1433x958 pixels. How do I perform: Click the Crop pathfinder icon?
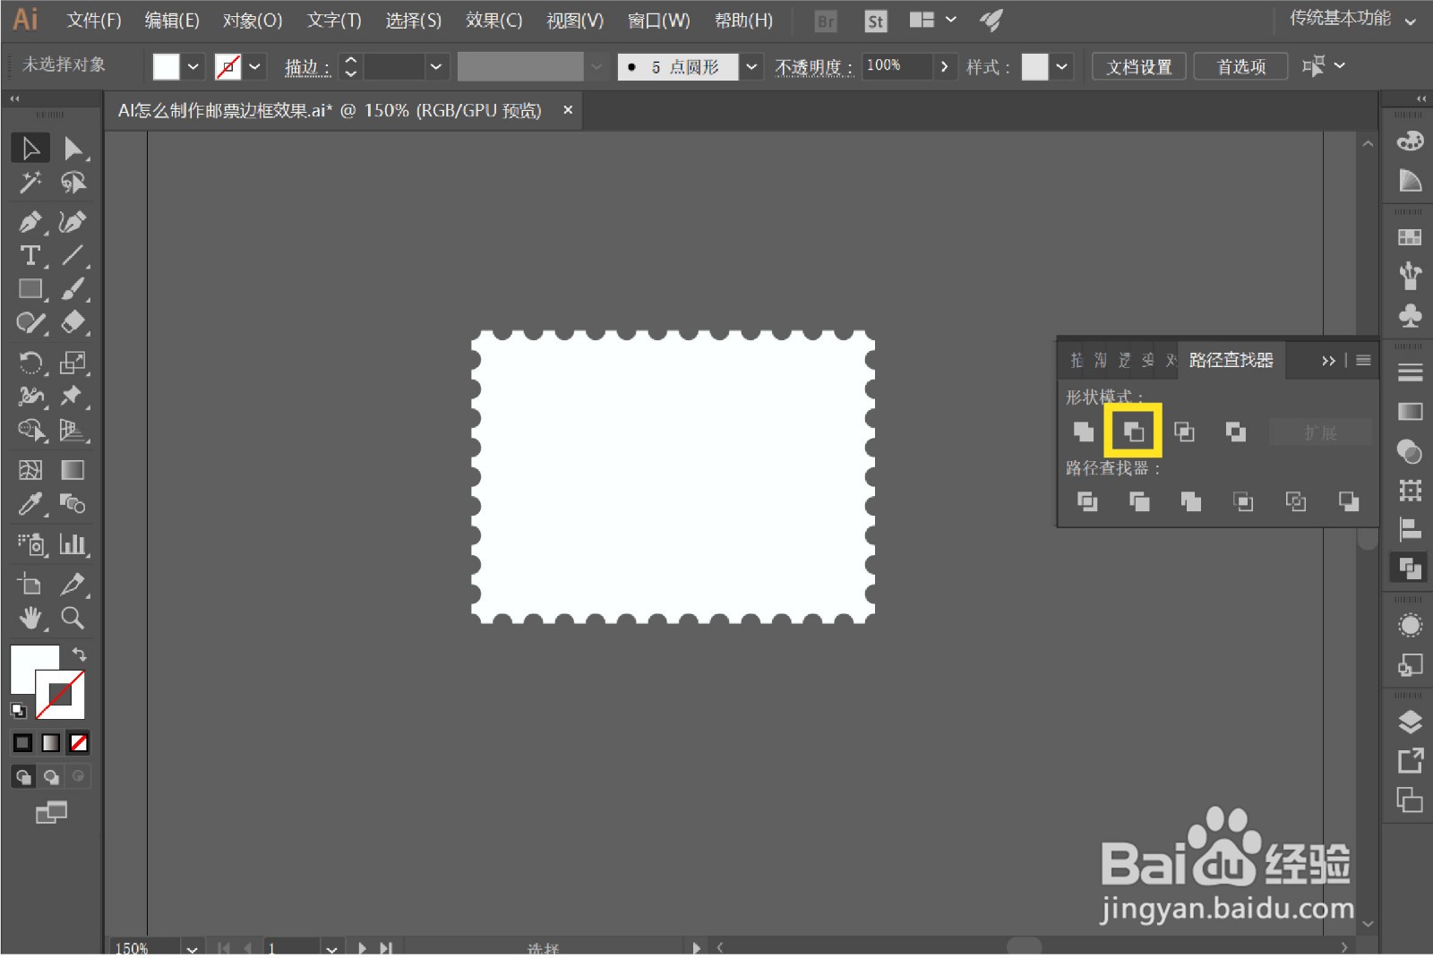point(1243,501)
